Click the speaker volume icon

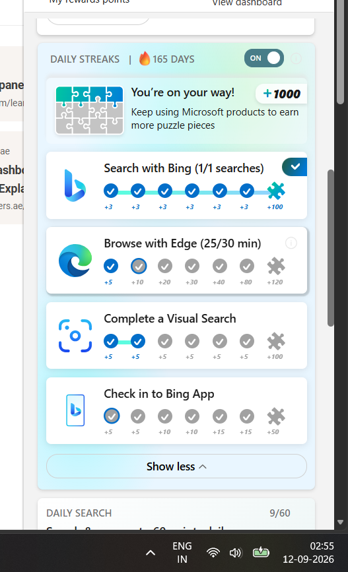(x=236, y=553)
